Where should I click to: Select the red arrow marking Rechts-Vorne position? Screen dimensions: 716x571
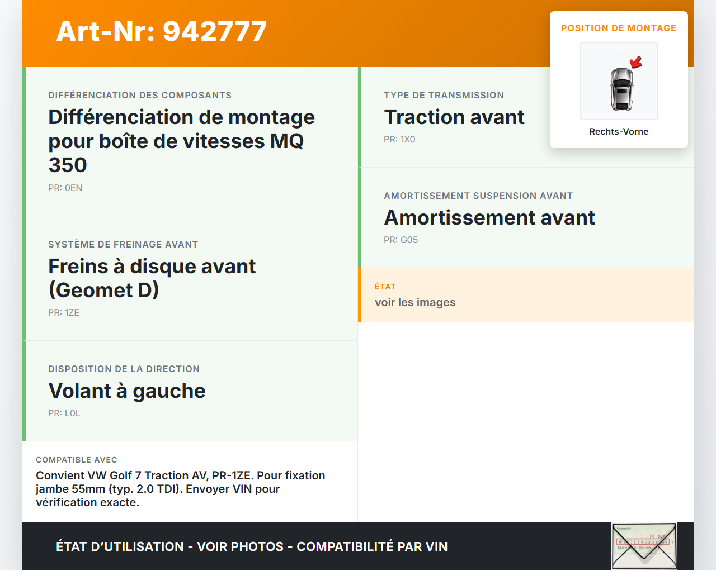click(635, 63)
